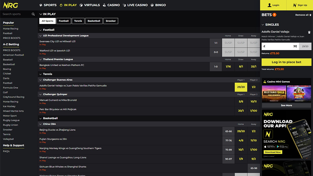Collapse the Tennis section
This screenshot has height=176, width=313.
(x=40, y=74)
